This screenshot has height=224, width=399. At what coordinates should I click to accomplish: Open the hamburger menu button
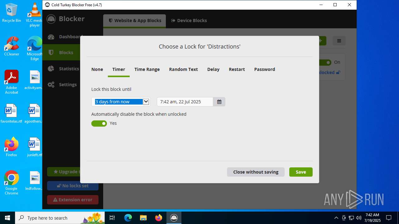pos(339,41)
